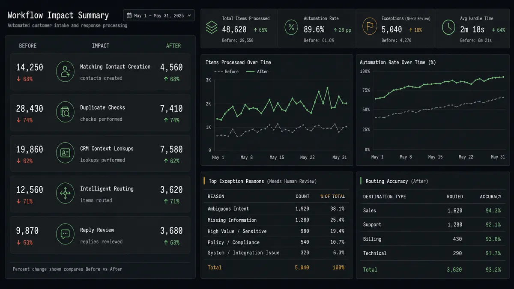
Task: Click the Matching Contact Creation person icon
Action: [65, 72]
